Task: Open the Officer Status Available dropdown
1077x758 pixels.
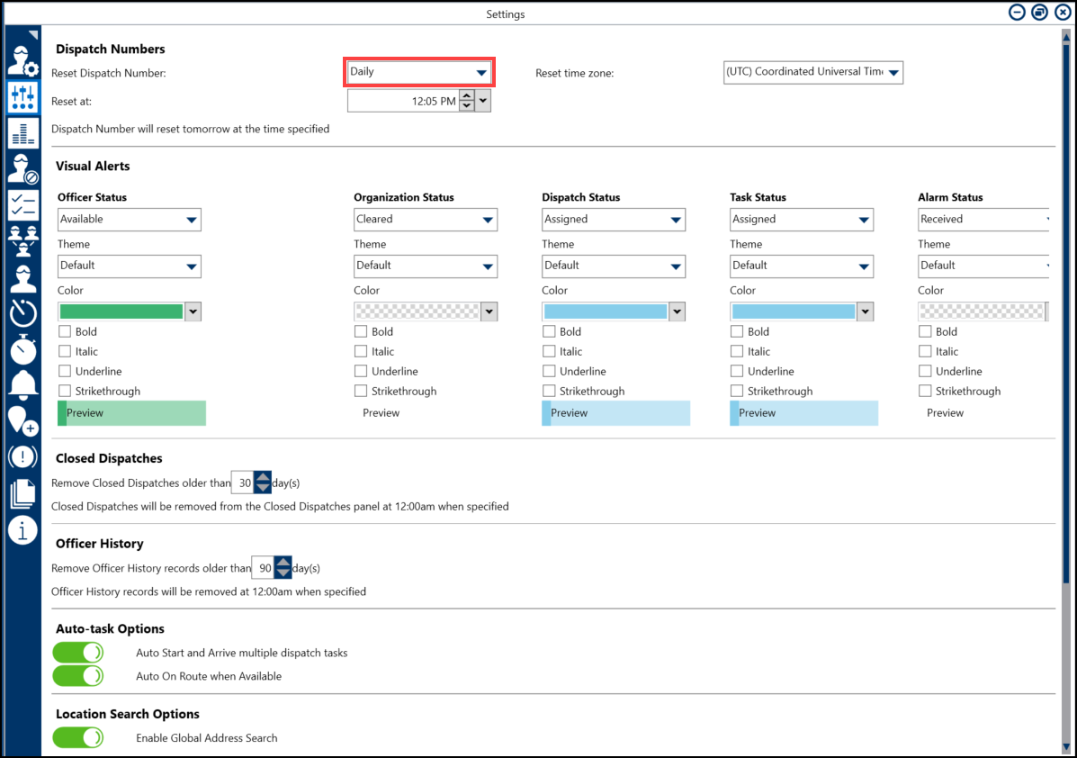Action: (130, 220)
